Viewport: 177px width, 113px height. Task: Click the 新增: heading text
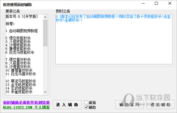click(10, 24)
